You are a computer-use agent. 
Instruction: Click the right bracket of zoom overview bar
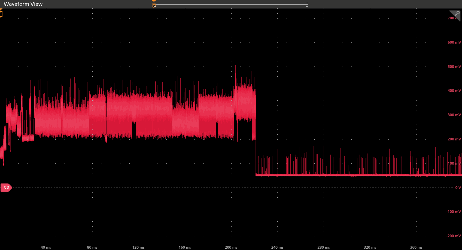coord(307,4)
